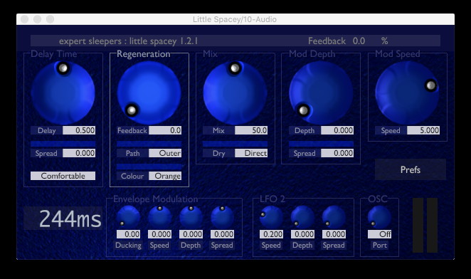
Task: Click the Feedback value field in Regeneration
Action: pyautogui.click(x=165, y=130)
